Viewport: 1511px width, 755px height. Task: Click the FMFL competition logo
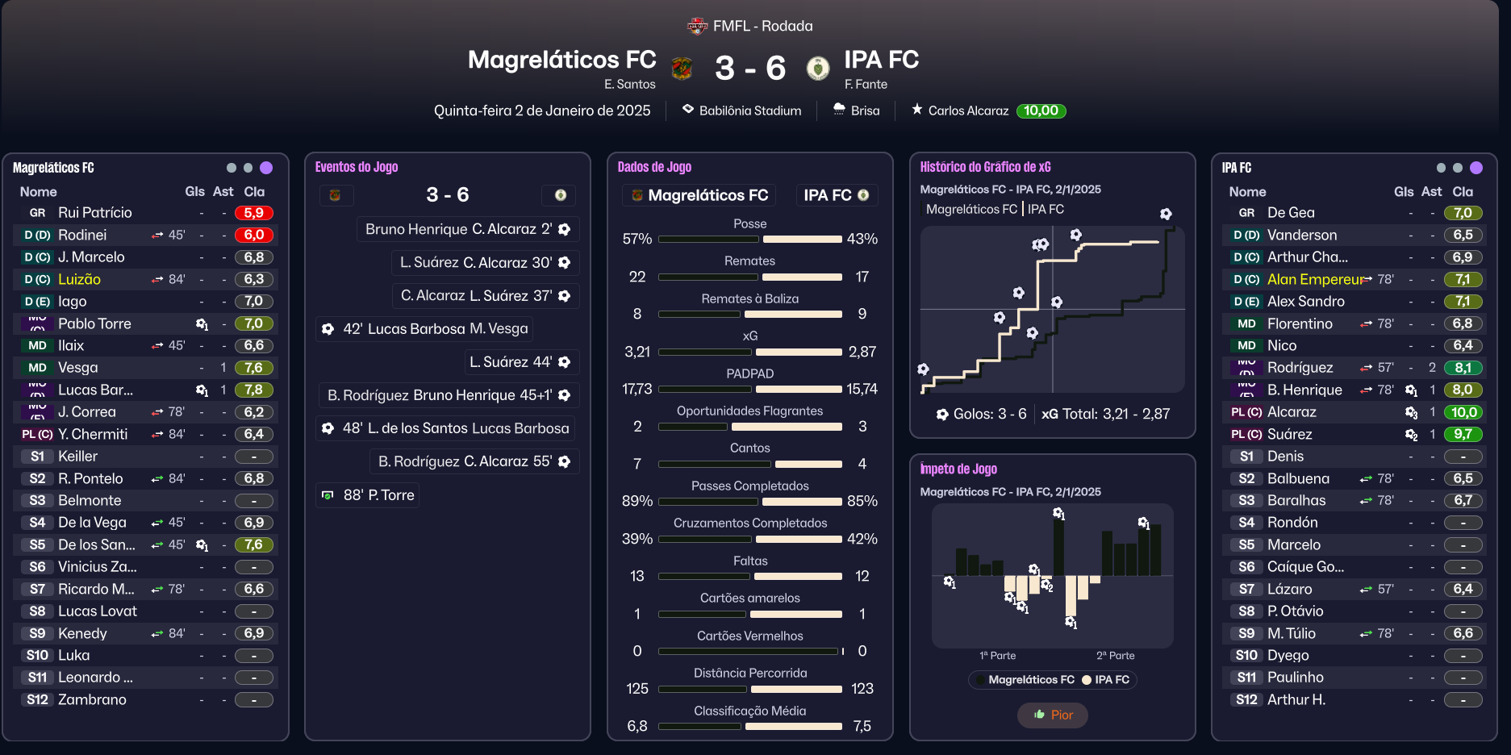(x=697, y=27)
